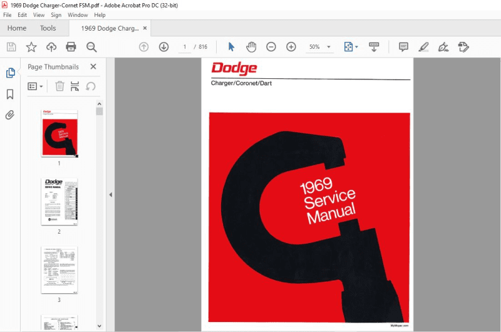Expand the fit page options arrow
The image size is (501, 332).
tap(356, 47)
